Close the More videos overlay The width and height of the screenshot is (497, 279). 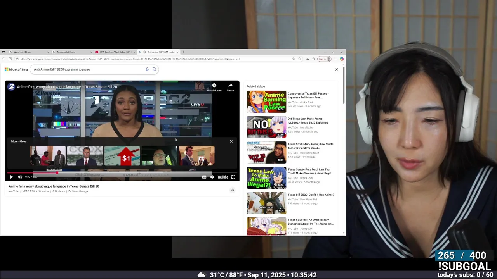(x=231, y=141)
